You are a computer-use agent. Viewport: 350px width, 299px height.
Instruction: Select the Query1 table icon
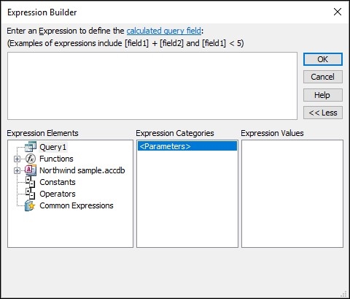[x=31, y=147]
